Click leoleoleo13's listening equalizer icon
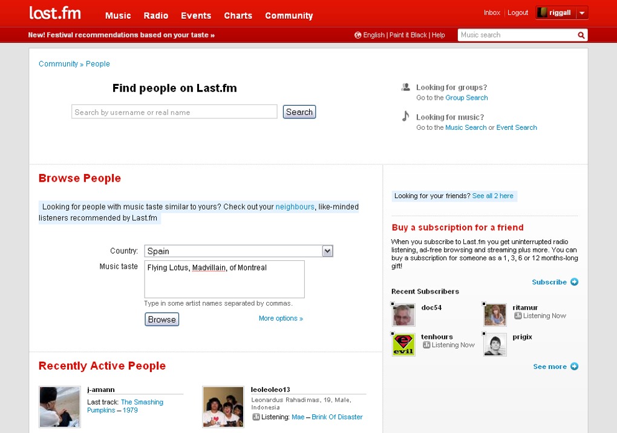Image resolution: width=617 pixels, height=433 pixels. pos(256,417)
